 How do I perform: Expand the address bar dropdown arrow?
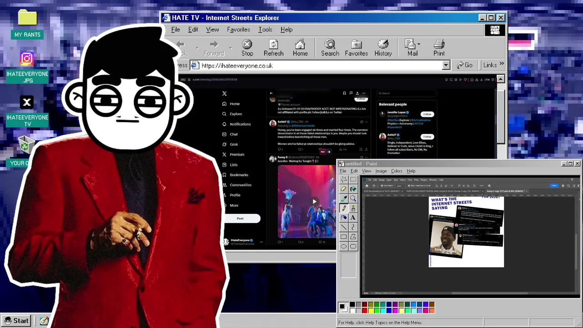[x=446, y=65]
